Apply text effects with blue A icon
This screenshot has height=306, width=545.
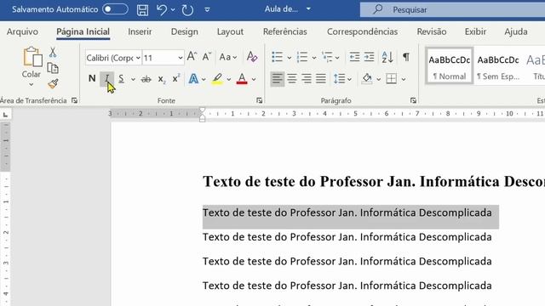tap(193, 79)
